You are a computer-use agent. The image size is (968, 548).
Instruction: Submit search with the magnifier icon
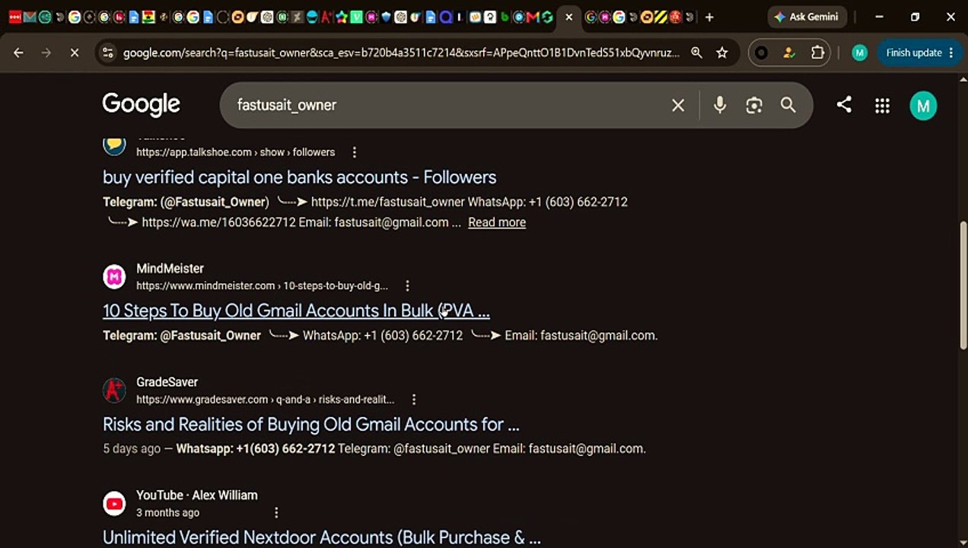pyautogui.click(x=788, y=105)
